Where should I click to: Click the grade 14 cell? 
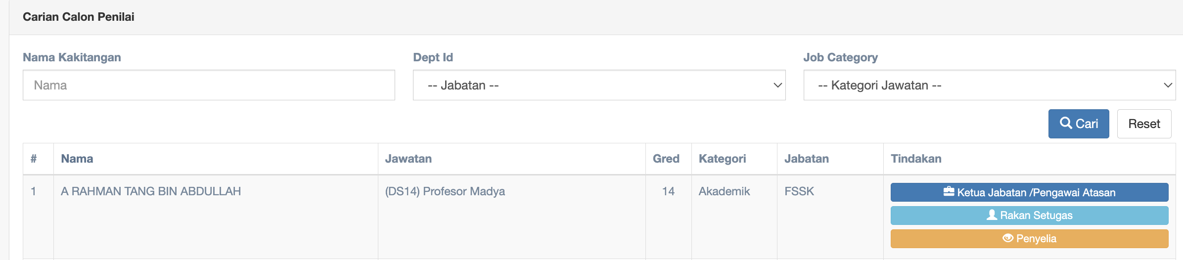point(668,191)
